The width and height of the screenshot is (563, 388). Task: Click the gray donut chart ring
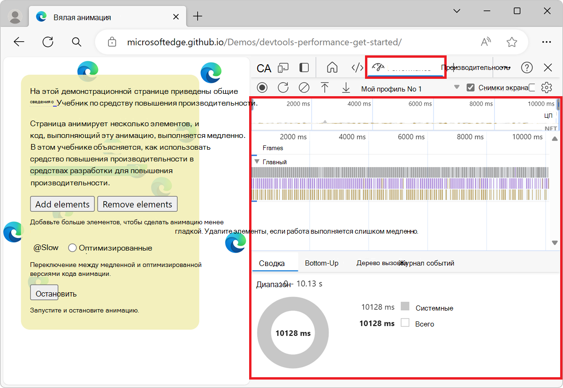[x=265, y=333]
